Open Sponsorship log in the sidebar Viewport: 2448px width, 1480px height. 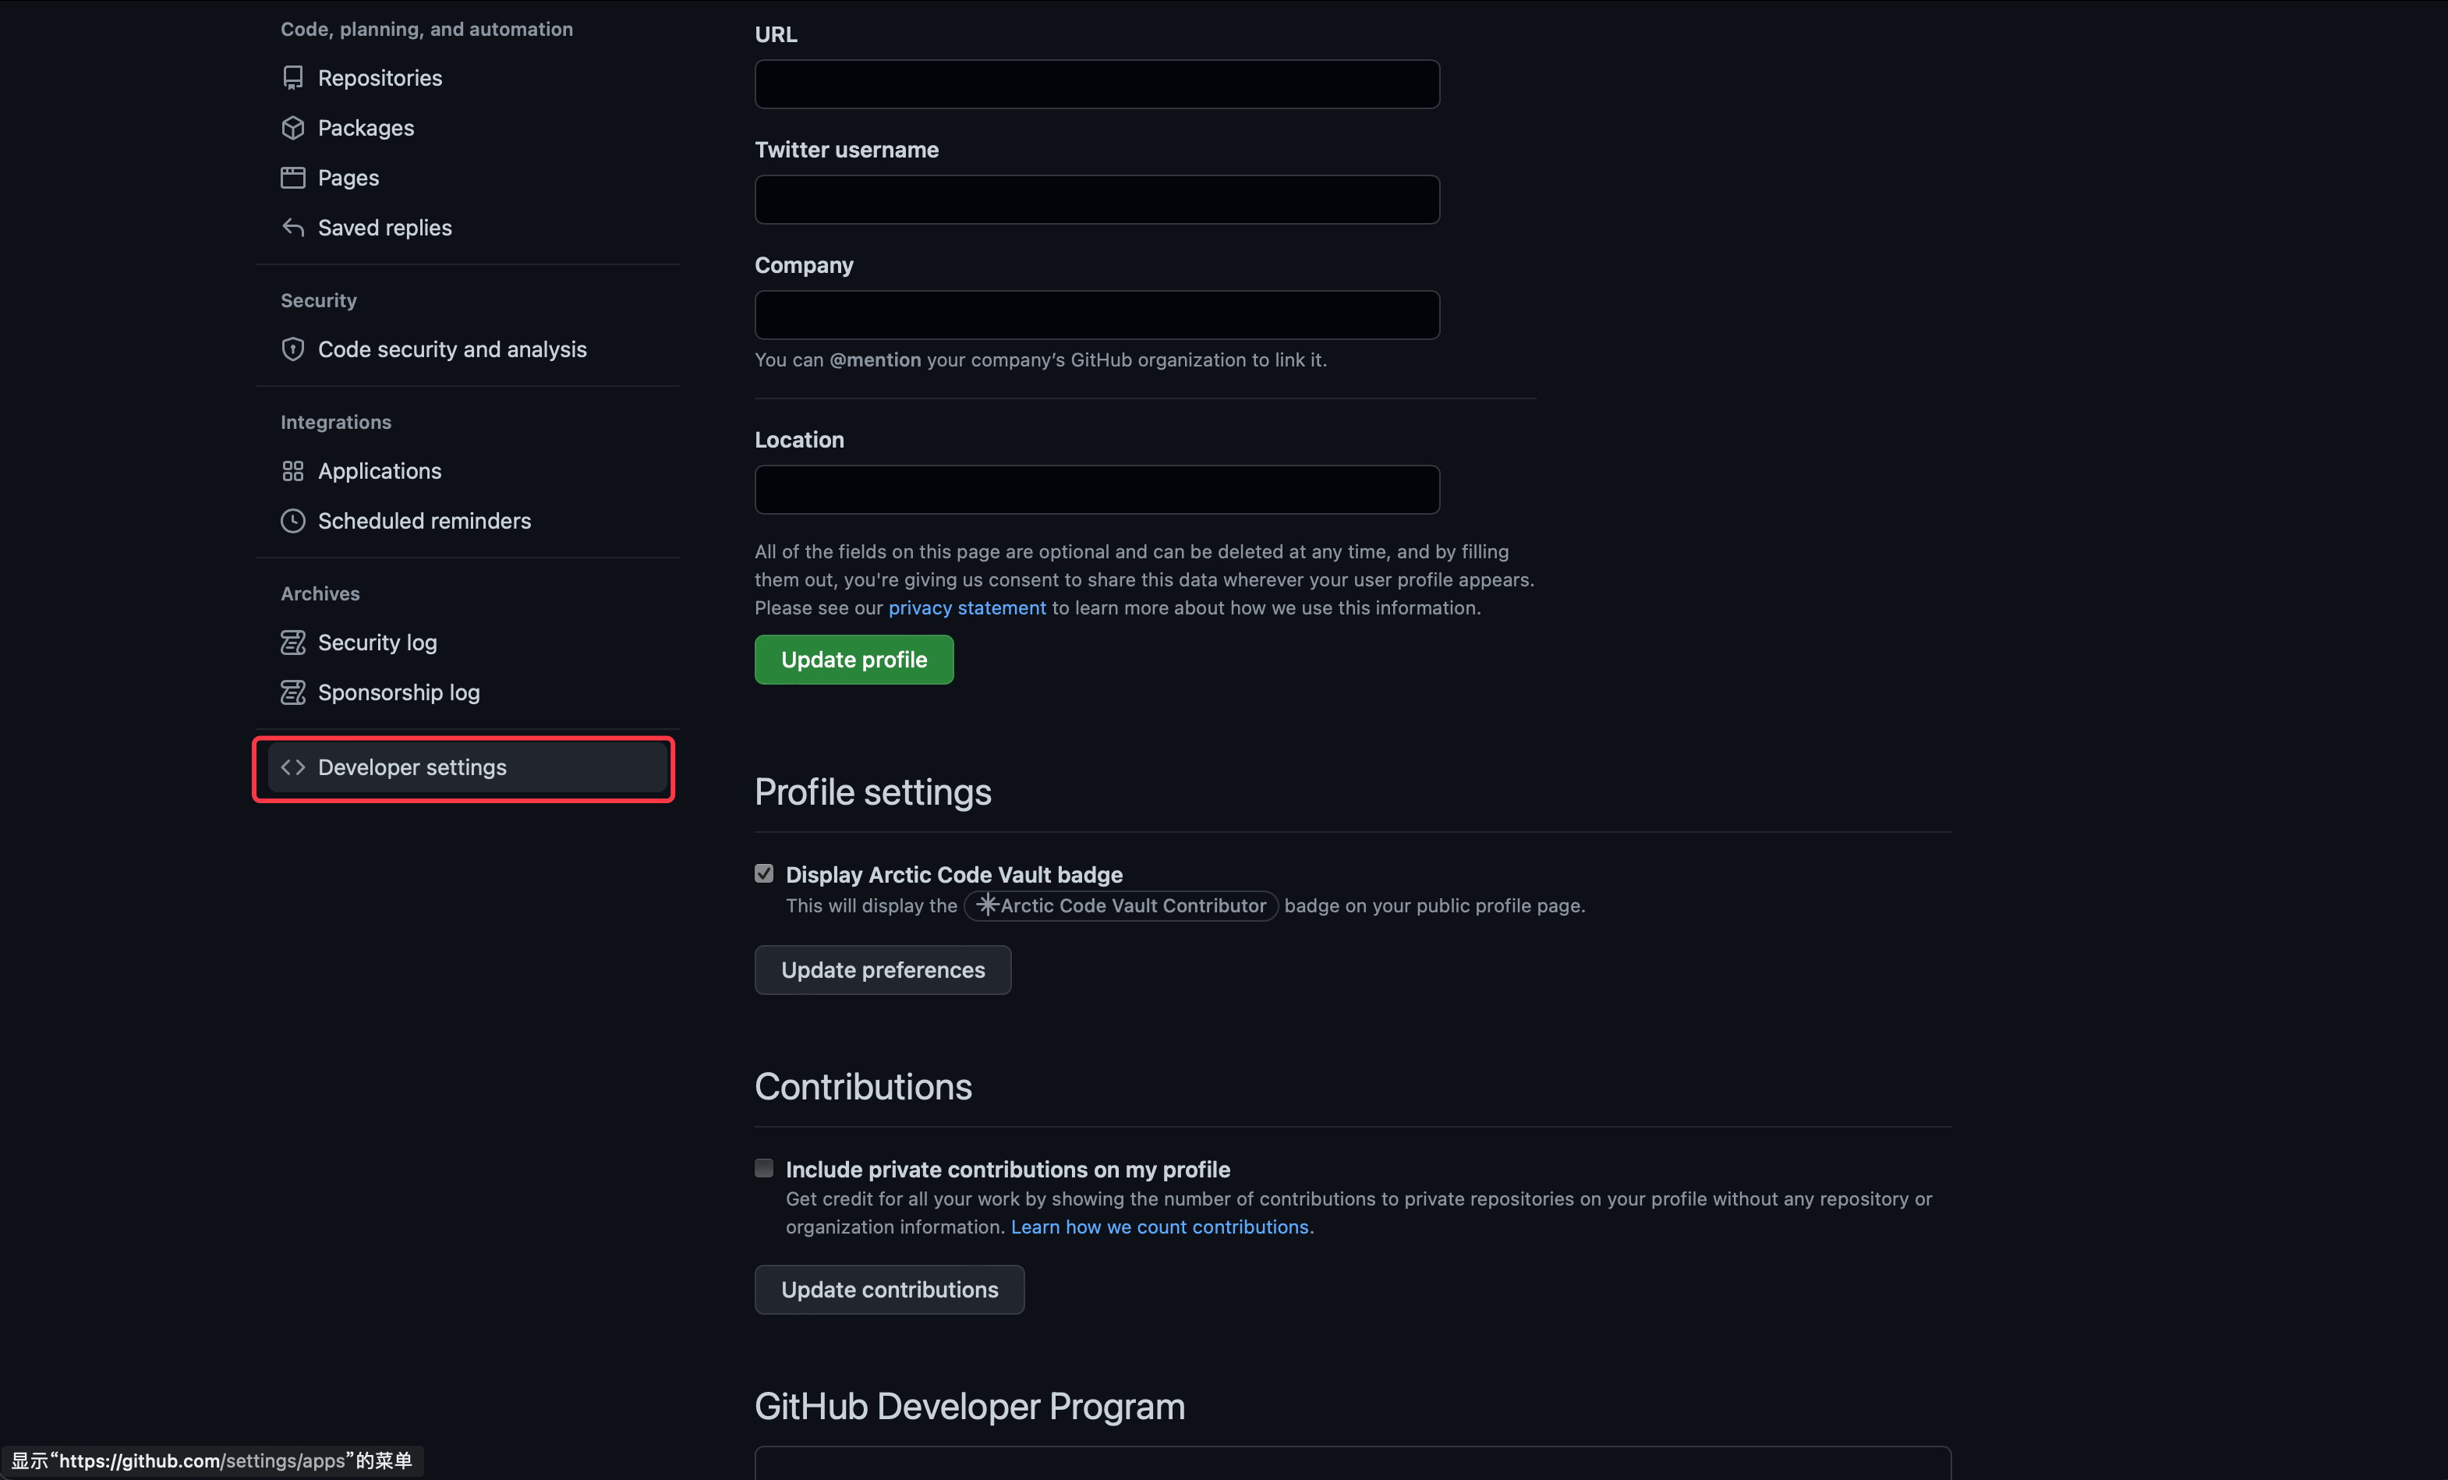398,692
